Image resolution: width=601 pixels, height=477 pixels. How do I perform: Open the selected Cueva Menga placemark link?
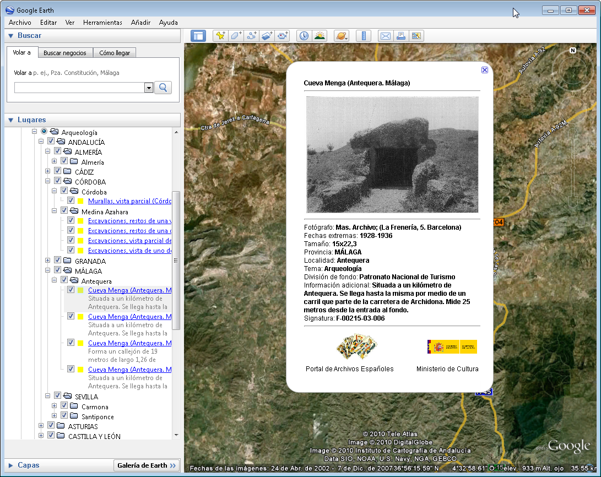pyautogui.click(x=129, y=290)
